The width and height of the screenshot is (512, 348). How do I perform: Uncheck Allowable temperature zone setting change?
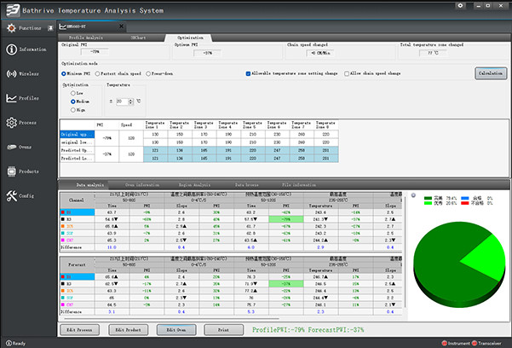click(248, 73)
